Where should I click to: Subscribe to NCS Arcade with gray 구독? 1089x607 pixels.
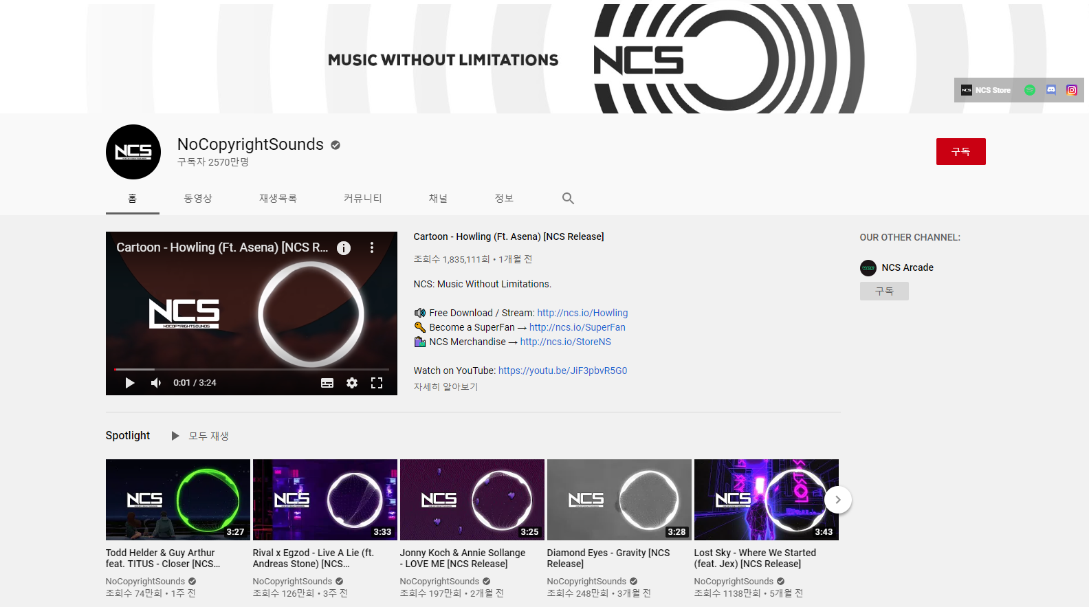884,291
